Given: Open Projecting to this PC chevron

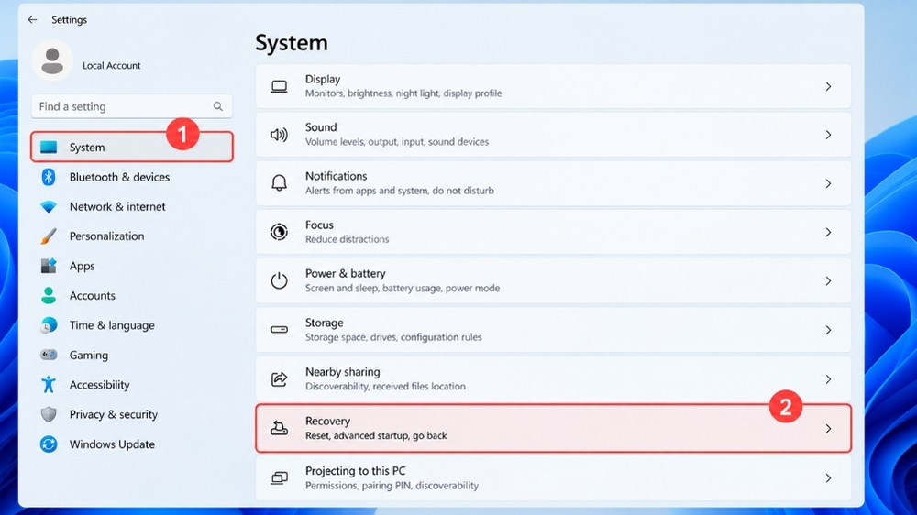Looking at the screenshot, I should point(828,478).
